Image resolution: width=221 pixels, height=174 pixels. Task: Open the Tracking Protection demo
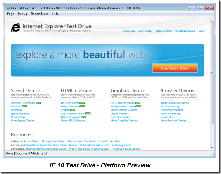click(x=172, y=110)
